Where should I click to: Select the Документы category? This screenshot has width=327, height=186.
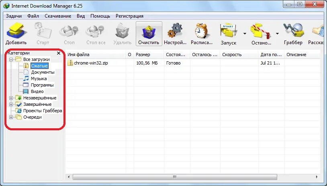coord(43,73)
